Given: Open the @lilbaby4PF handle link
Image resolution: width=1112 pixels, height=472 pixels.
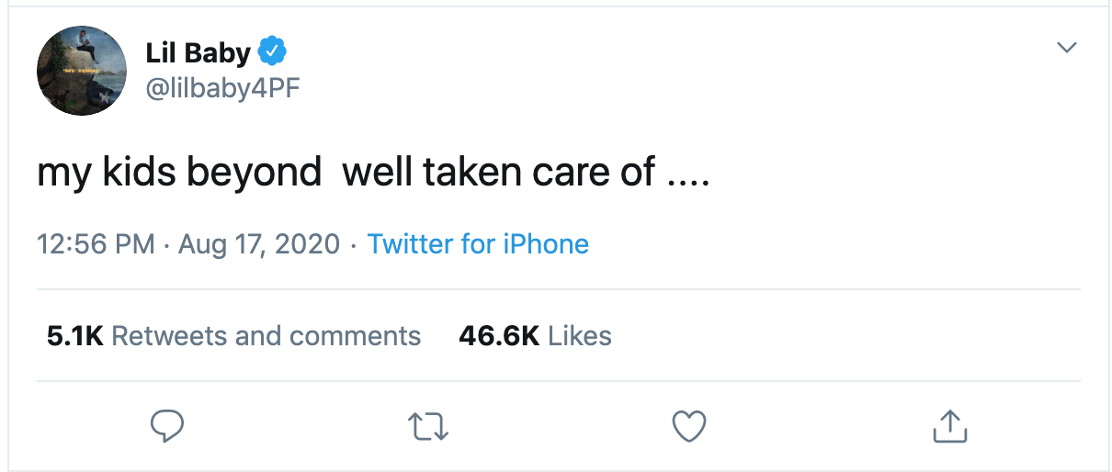Looking at the screenshot, I should click(x=223, y=88).
